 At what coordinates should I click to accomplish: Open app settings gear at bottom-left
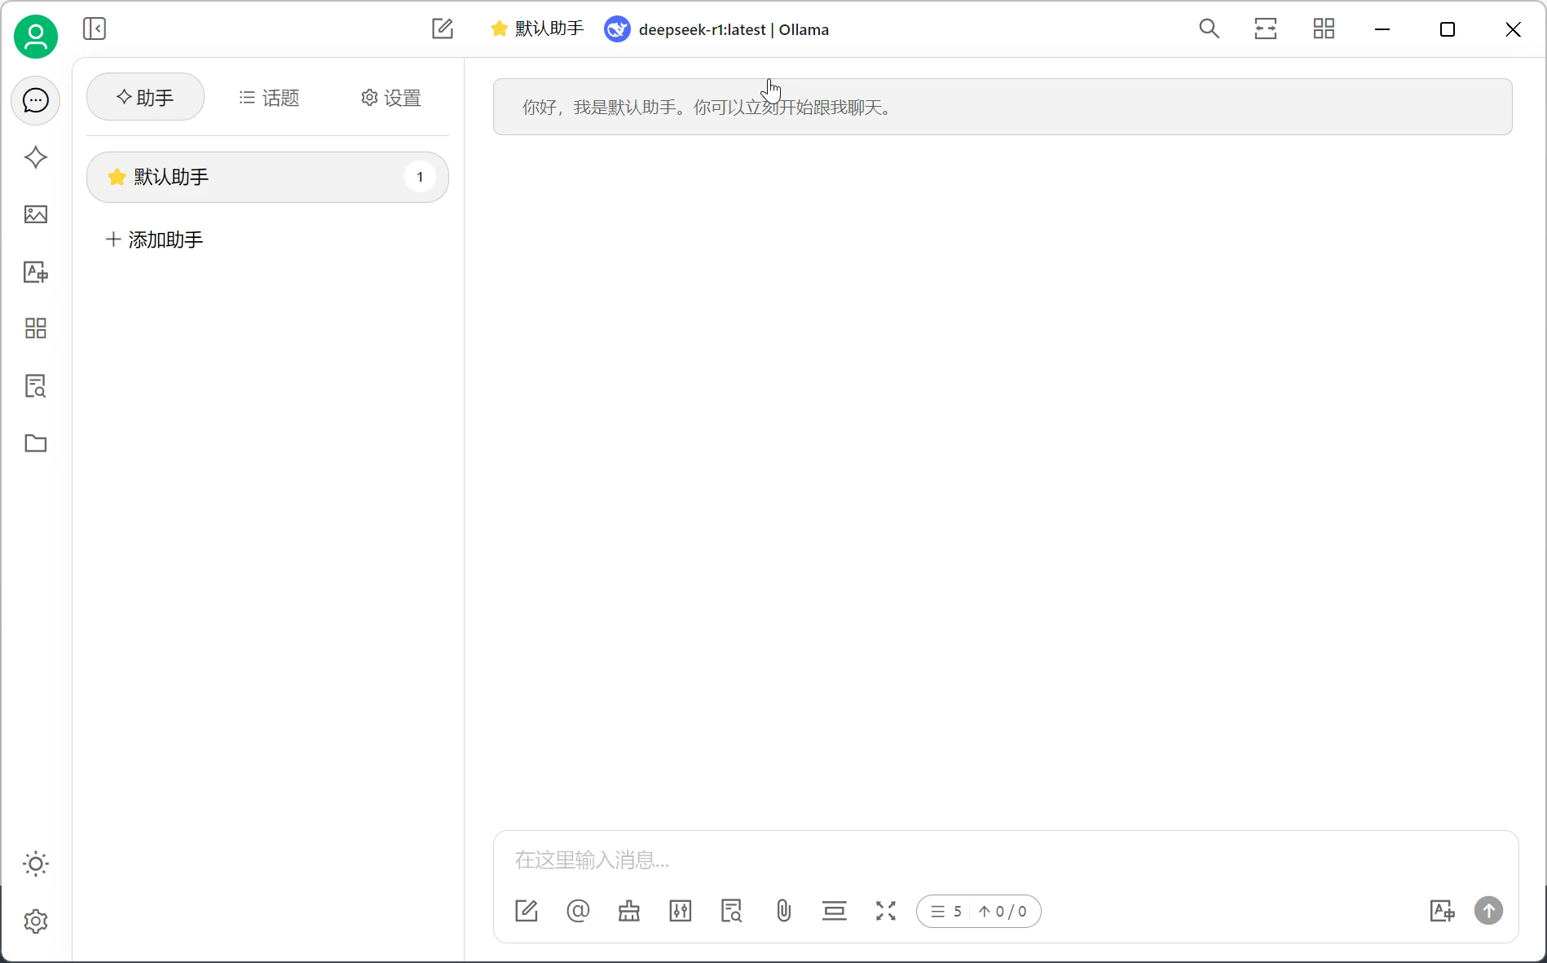[x=36, y=921]
